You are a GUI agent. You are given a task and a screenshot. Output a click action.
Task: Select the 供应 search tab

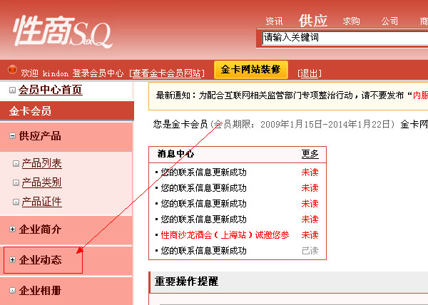click(x=313, y=20)
